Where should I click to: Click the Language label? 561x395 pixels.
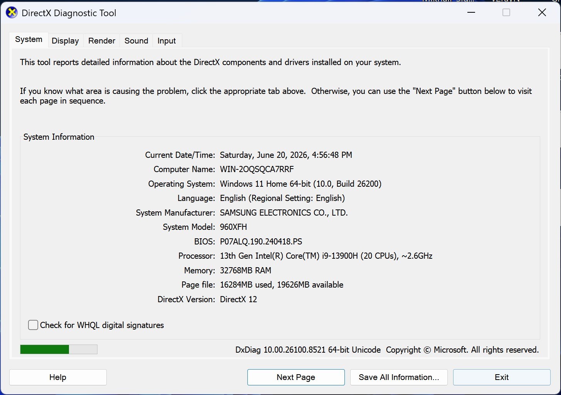pyautogui.click(x=196, y=198)
